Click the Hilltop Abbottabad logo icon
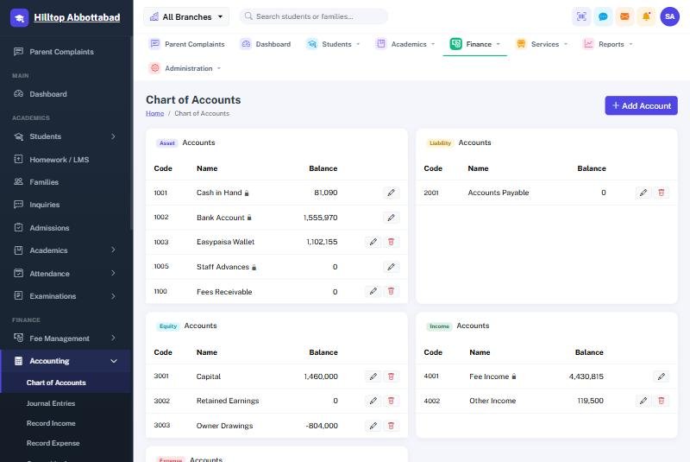The image size is (690, 462). click(19, 18)
